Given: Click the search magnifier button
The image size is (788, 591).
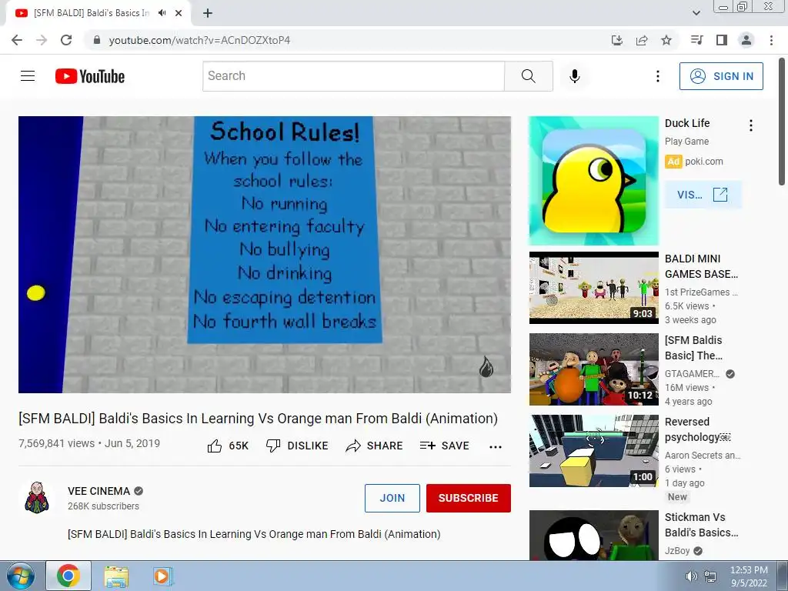Looking at the screenshot, I should pos(528,76).
